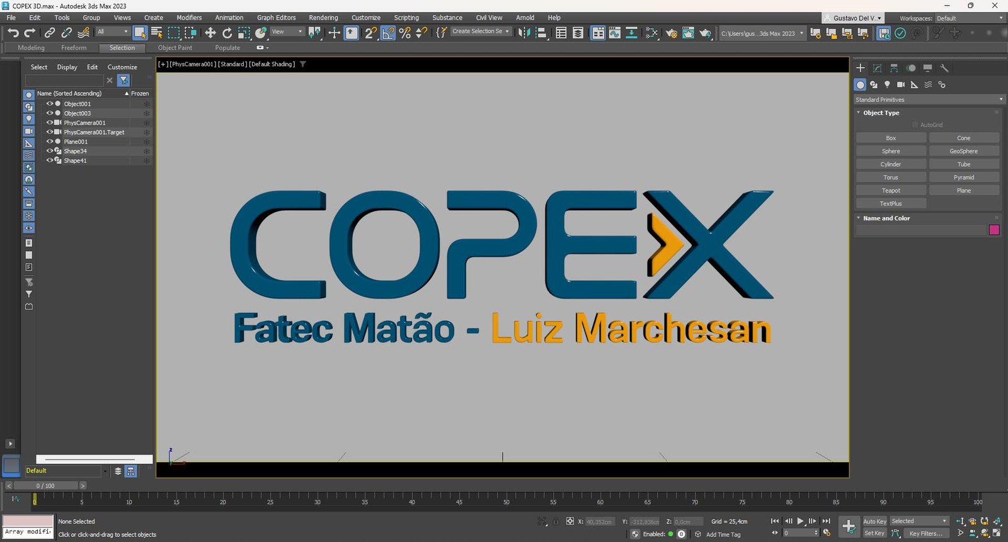The height and width of the screenshot is (542, 1008).
Task: Open the Hierarchy panel tab icon
Action: (x=894, y=68)
